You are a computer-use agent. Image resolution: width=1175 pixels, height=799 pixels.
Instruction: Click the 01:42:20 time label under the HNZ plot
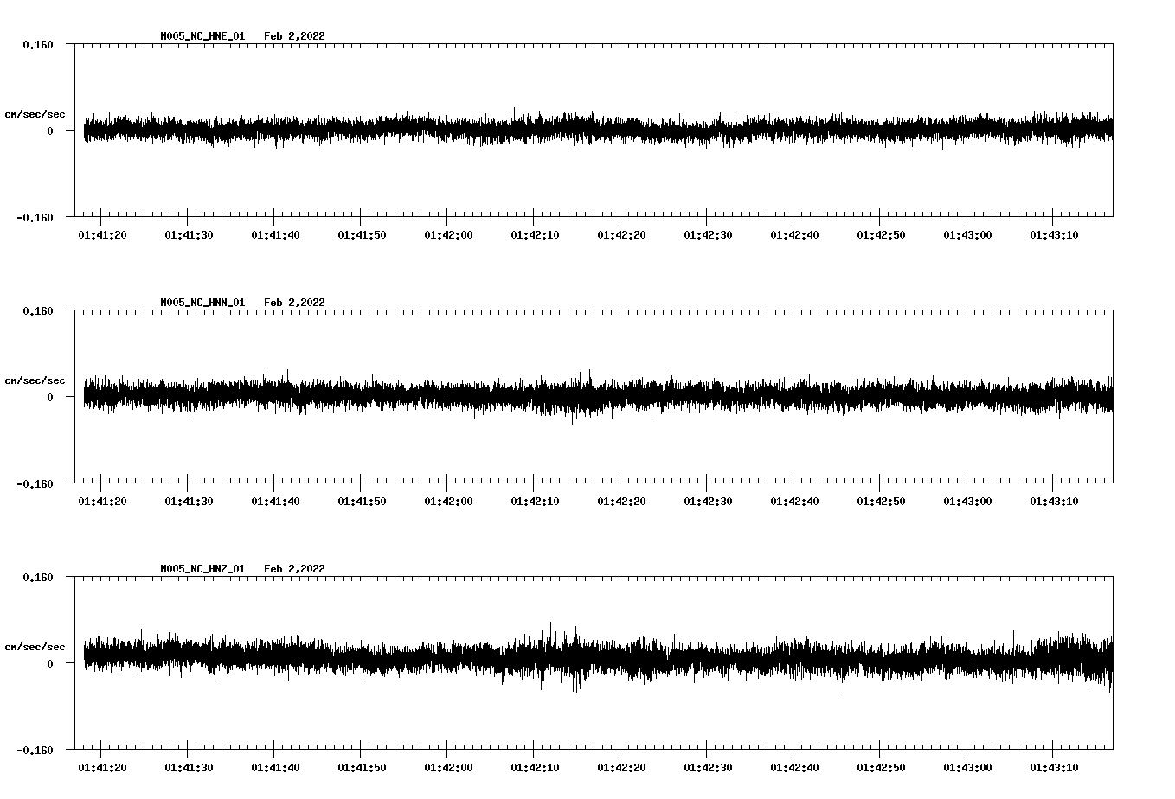click(621, 768)
